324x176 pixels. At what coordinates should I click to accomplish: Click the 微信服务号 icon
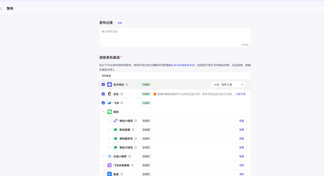(x=115, y=139)
